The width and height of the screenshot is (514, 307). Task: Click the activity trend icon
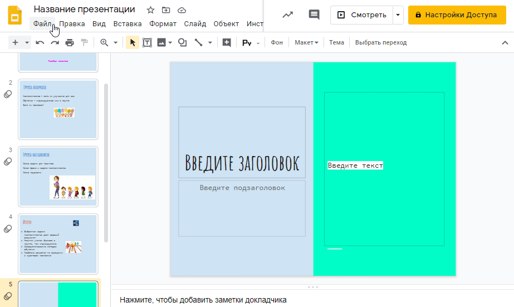coord(288,14)
